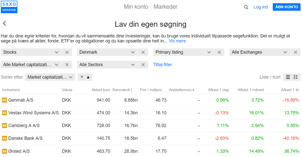Click the EQ badge beside Ørsted A/S
This screenshot has width=302, height=157.
click(4, 151)
